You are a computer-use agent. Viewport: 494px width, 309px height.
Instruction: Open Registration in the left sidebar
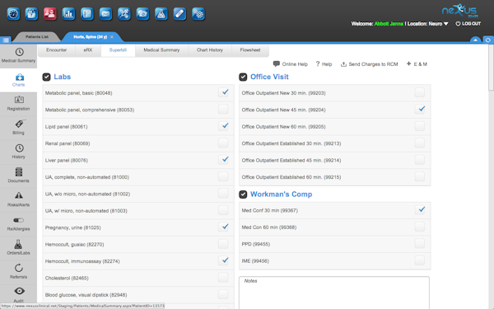[x=19, y=104]
